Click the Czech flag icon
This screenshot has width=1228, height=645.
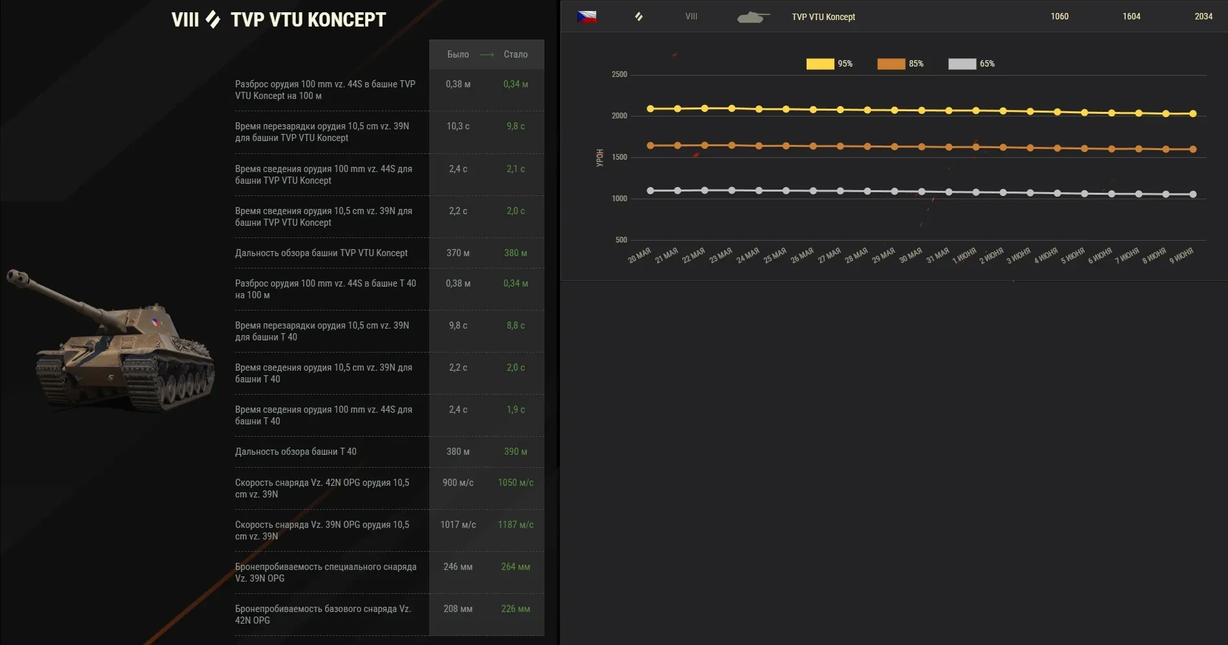point(586,17)
